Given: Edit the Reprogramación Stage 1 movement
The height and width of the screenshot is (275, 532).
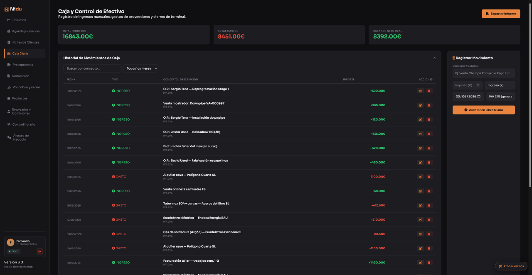Looking at the screenshot, I should click(x=421, y=91).
